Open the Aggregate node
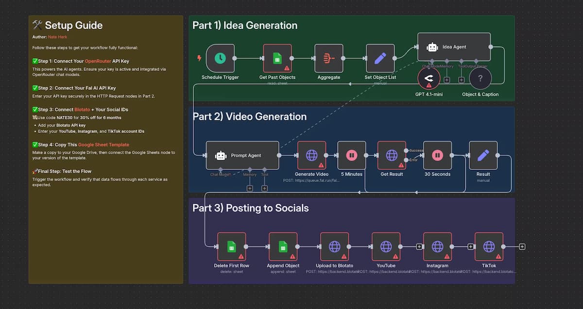Viewport: 583px width, 309px height. point(329,57)
